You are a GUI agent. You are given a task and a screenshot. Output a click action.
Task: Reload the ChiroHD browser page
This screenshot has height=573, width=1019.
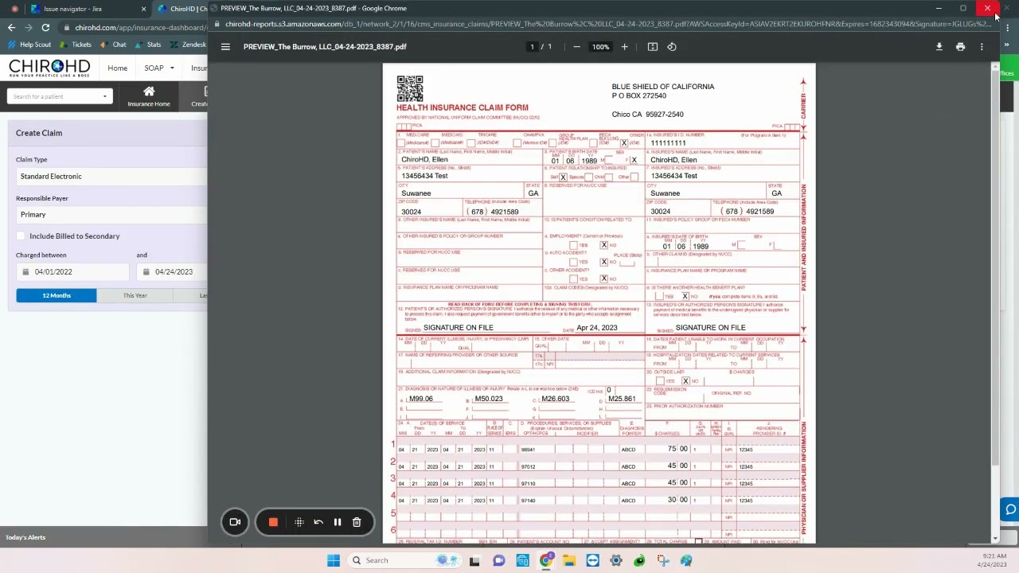click(45, 28)
